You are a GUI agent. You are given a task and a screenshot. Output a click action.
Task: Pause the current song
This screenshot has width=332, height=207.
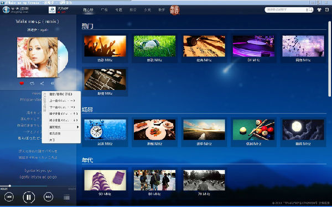(29, 197)
